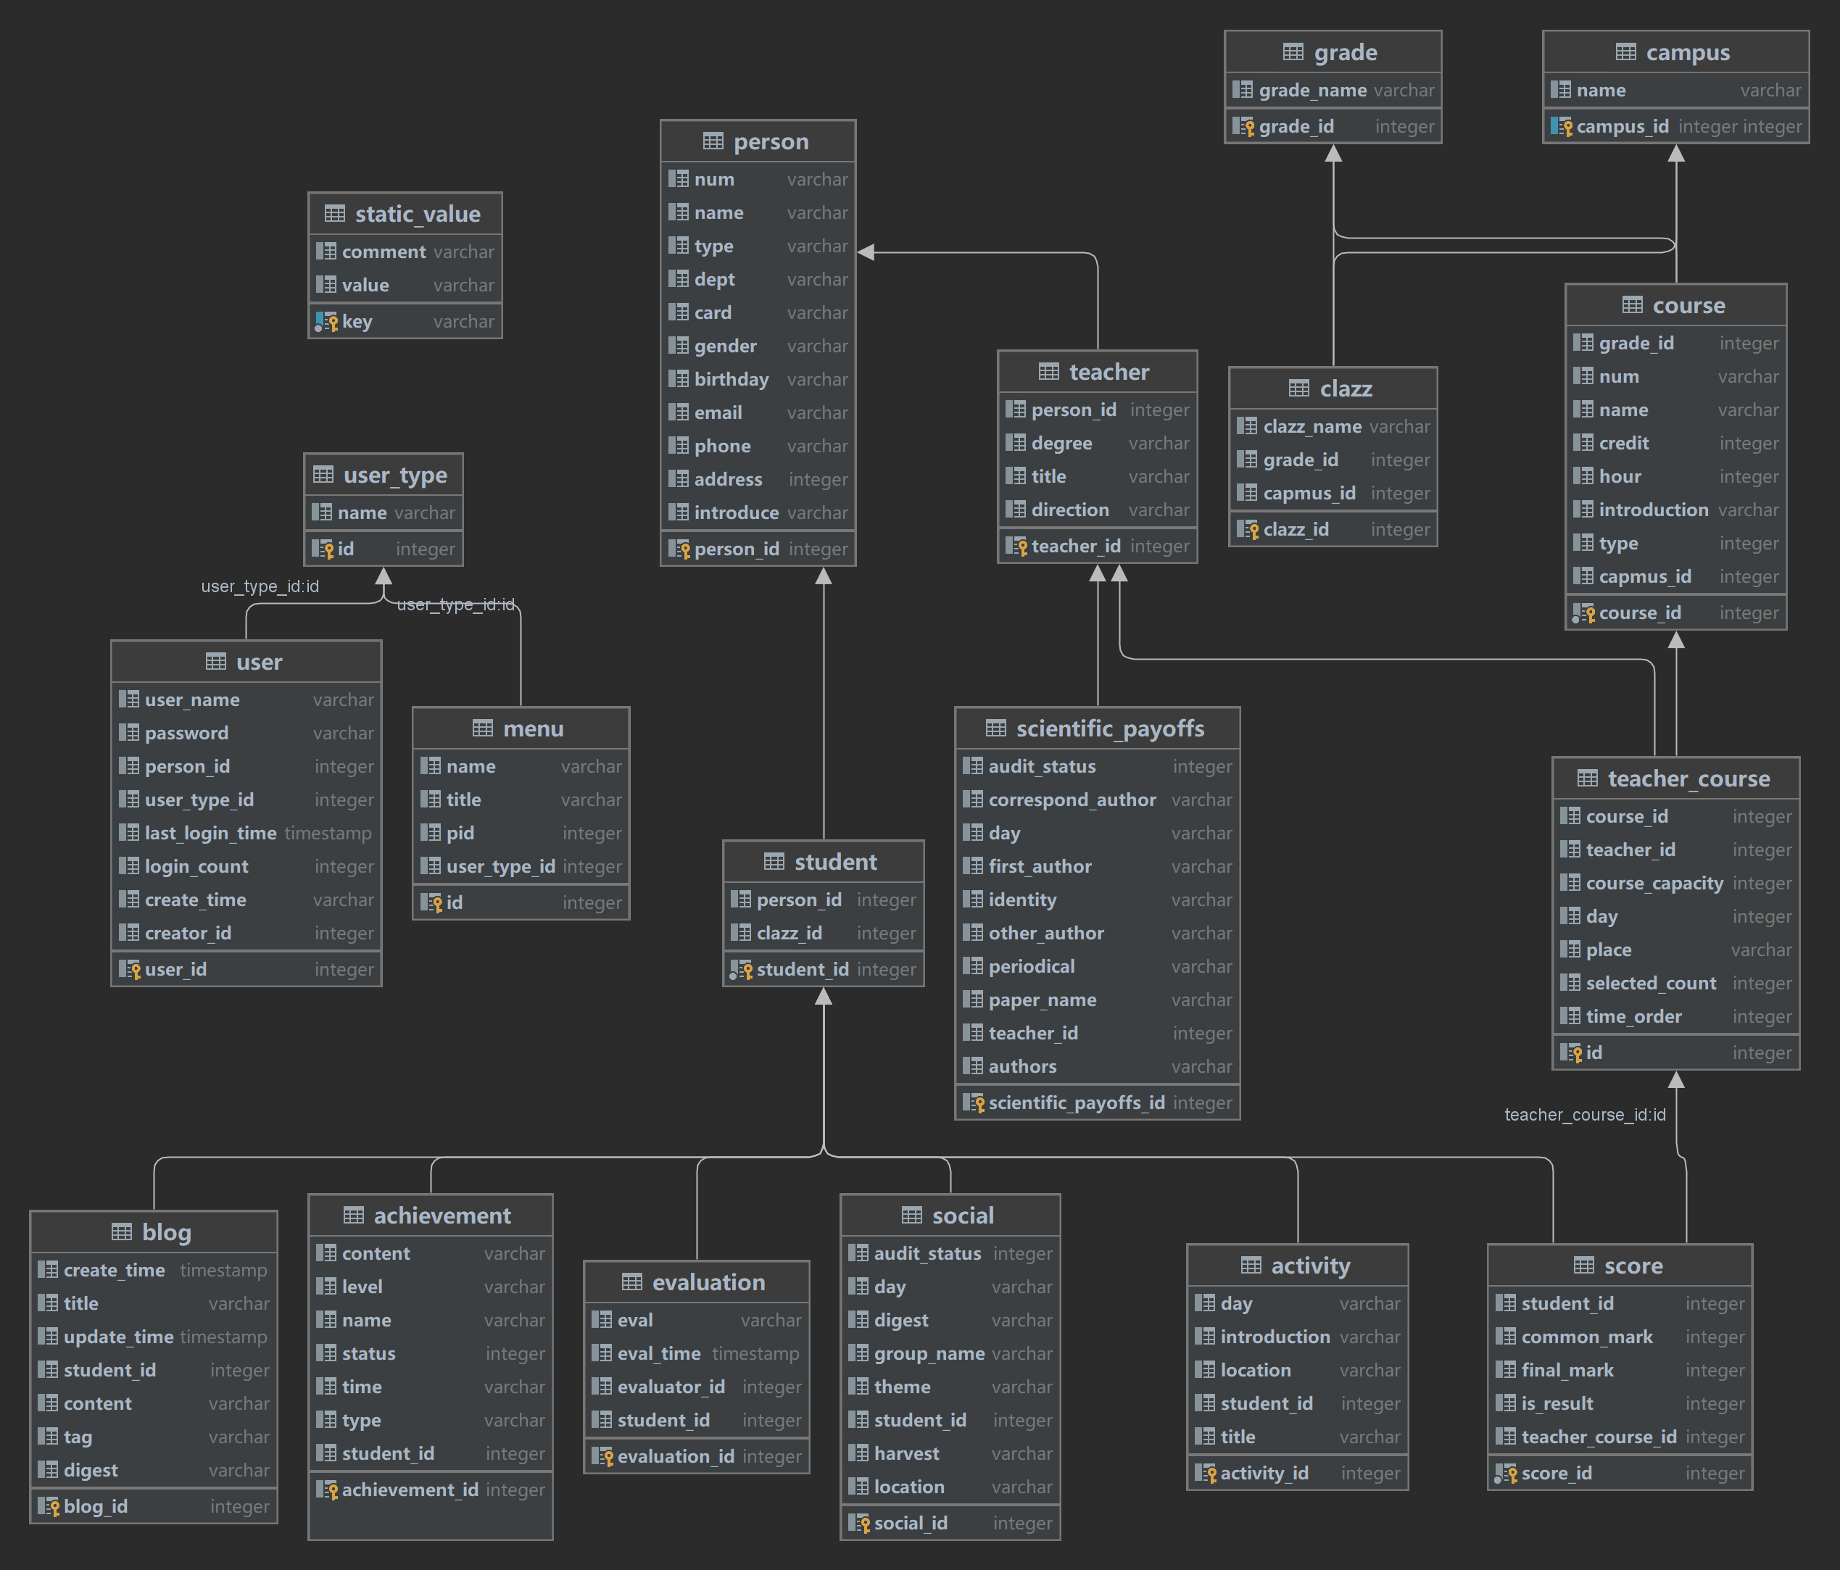Click the table icon in the course header

[x=1632, y=304]
